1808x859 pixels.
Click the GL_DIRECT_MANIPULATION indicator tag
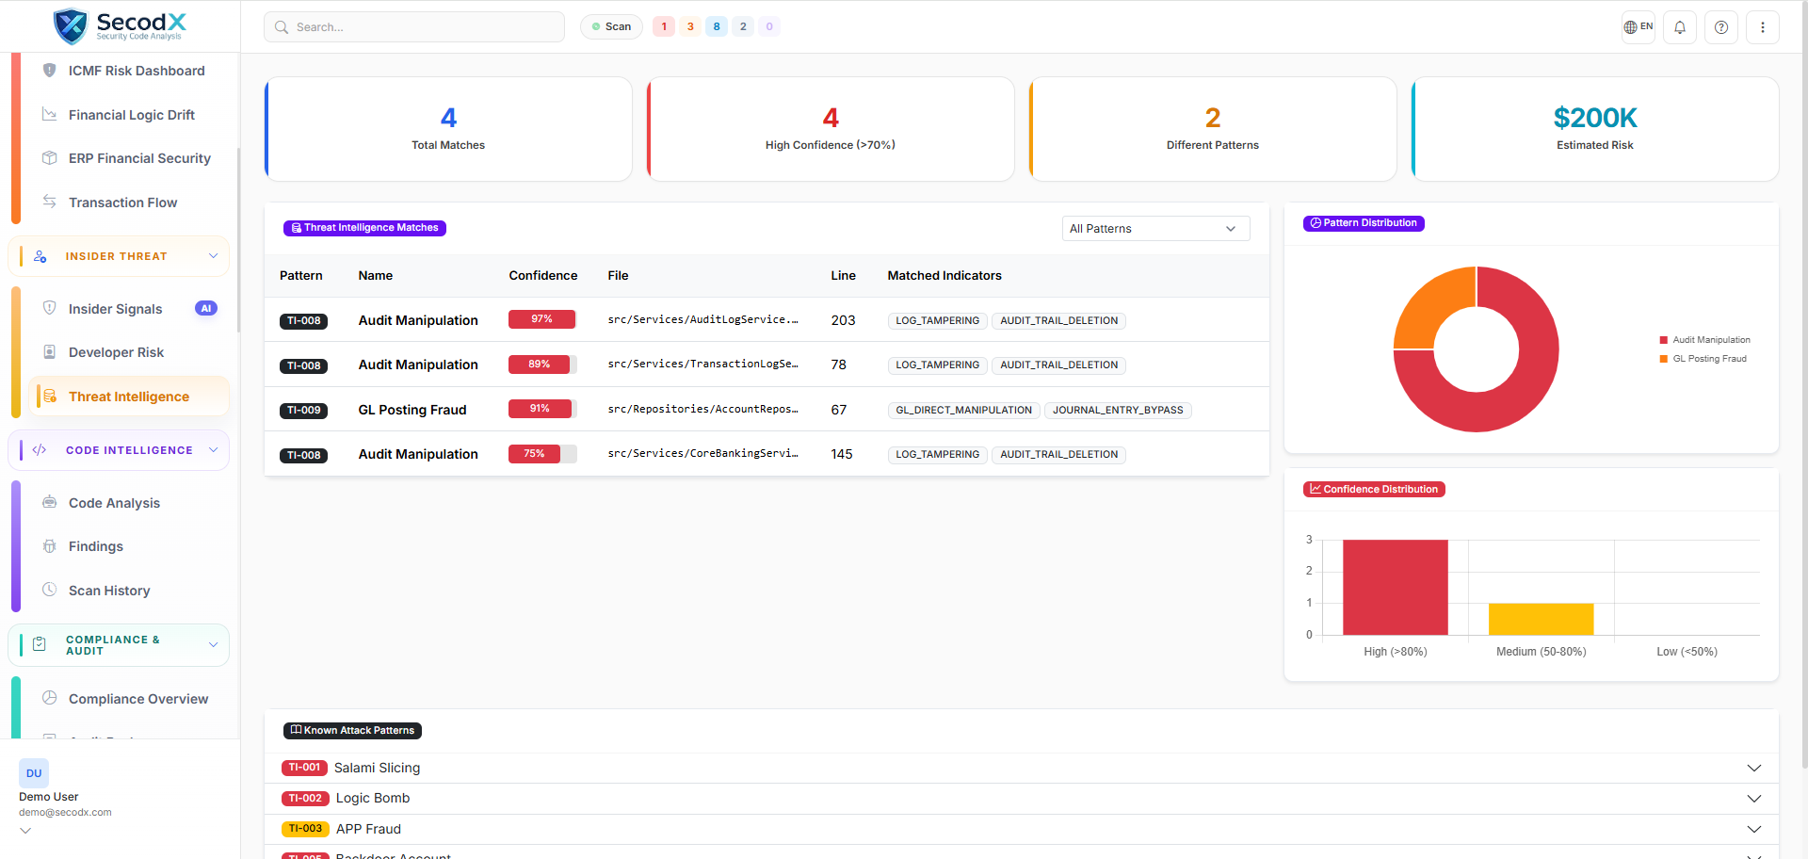point(963,411)
